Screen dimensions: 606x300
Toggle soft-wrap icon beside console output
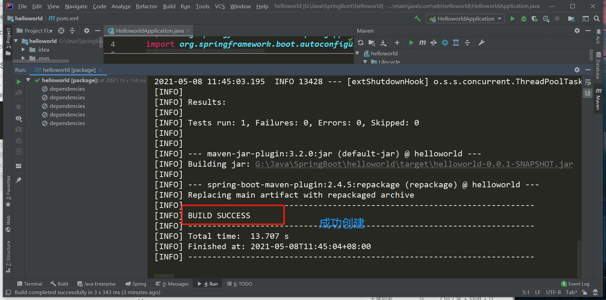pos(588,82)
